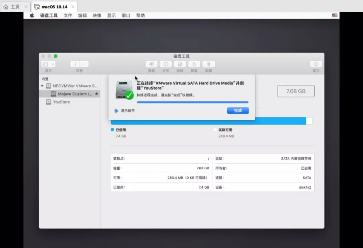Click the disk1s2 device value
363x248 pixels.
point(305,187)
